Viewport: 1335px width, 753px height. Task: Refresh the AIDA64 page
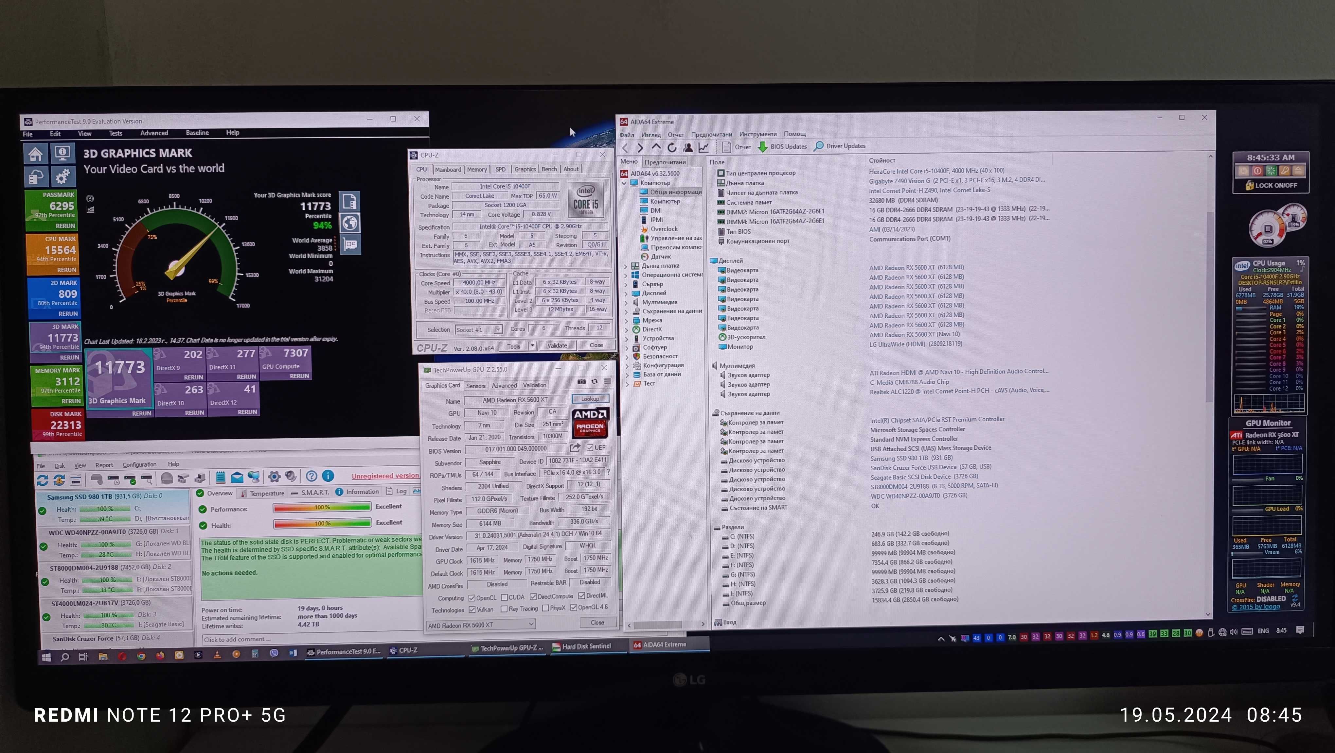tap(672, 147)
